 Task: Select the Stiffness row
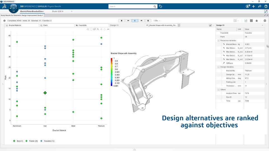point(240,63)
